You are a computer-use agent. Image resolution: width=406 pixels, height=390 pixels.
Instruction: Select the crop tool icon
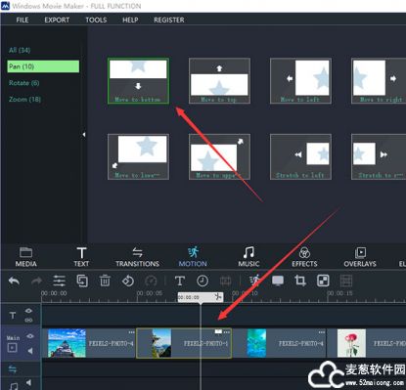300,281
